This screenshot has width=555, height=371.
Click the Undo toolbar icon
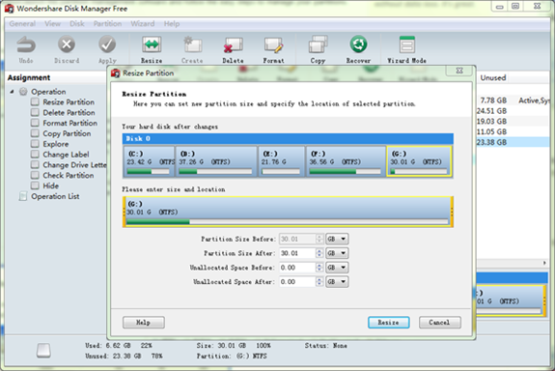click(26, 45)
